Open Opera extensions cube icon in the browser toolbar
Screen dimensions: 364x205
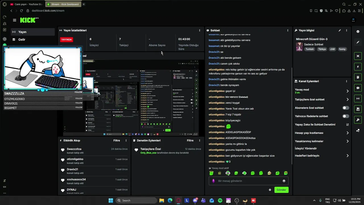click(x=344, y=11)
